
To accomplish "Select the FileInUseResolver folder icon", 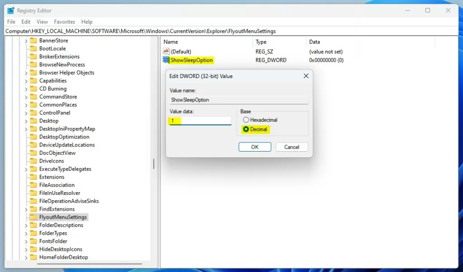I will [x=33, y=193].
